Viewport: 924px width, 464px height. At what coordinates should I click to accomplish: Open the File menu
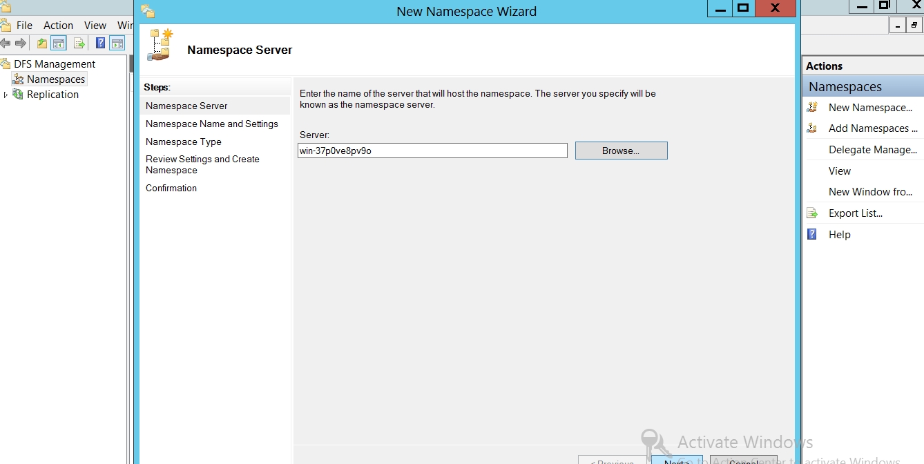coord(24,25)
